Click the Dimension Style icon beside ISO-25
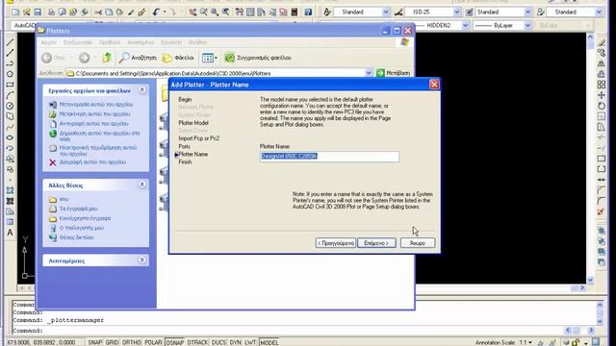616x346 pixels. [398, 12]
